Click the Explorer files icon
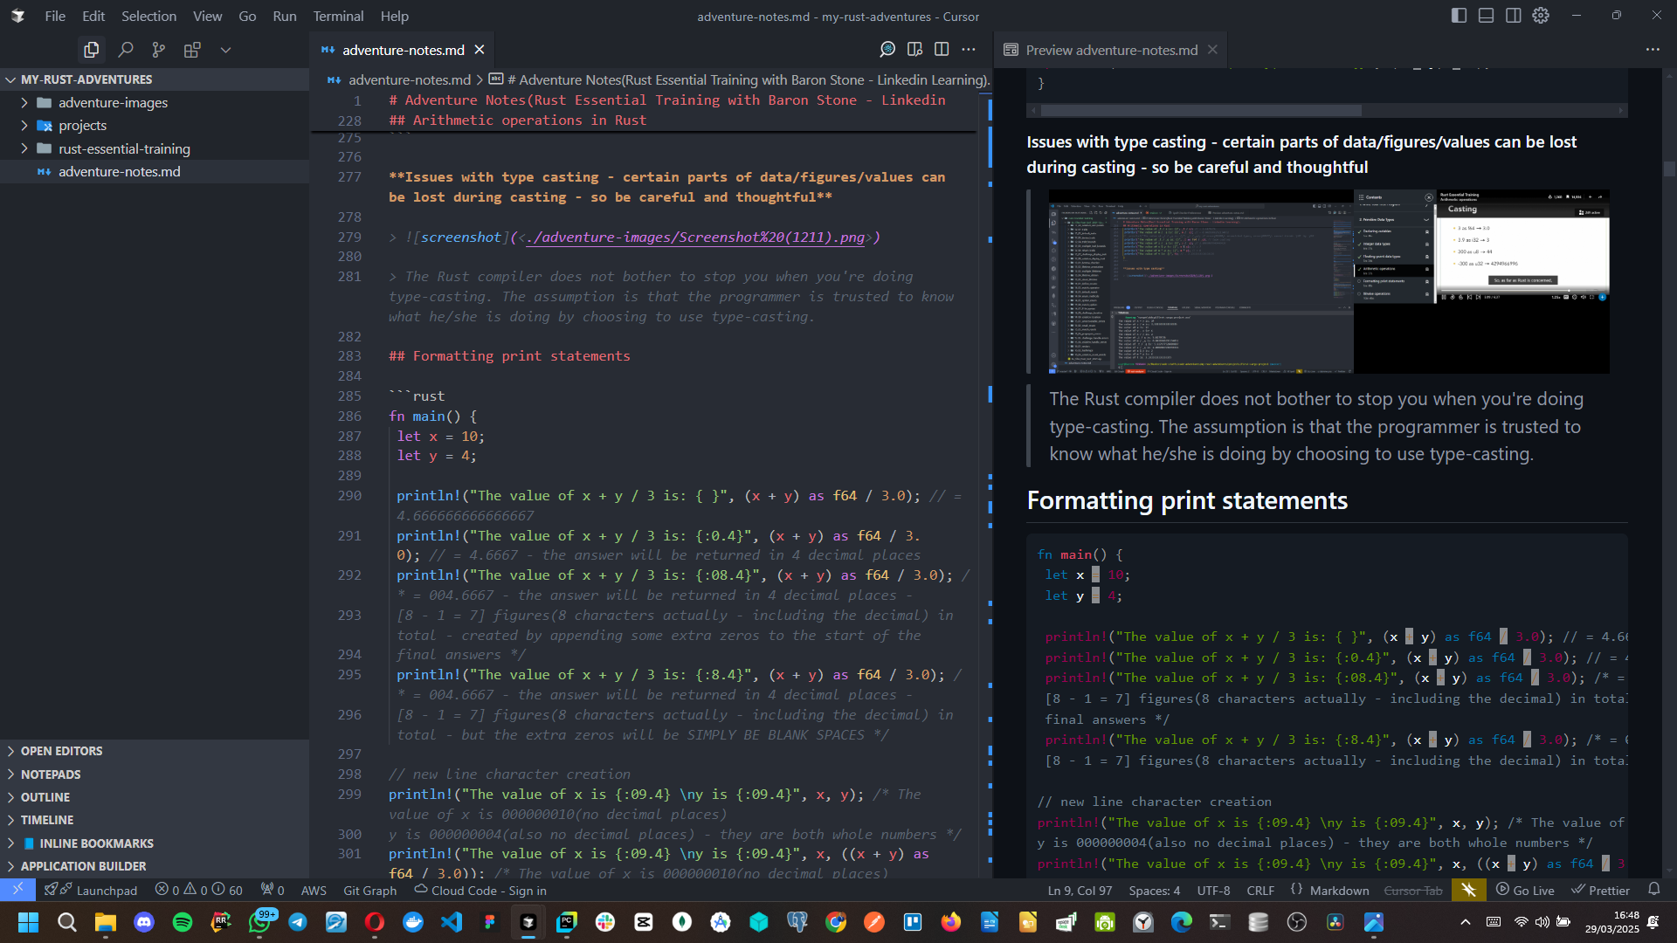The image size is (1677, 943). point(91,50)
